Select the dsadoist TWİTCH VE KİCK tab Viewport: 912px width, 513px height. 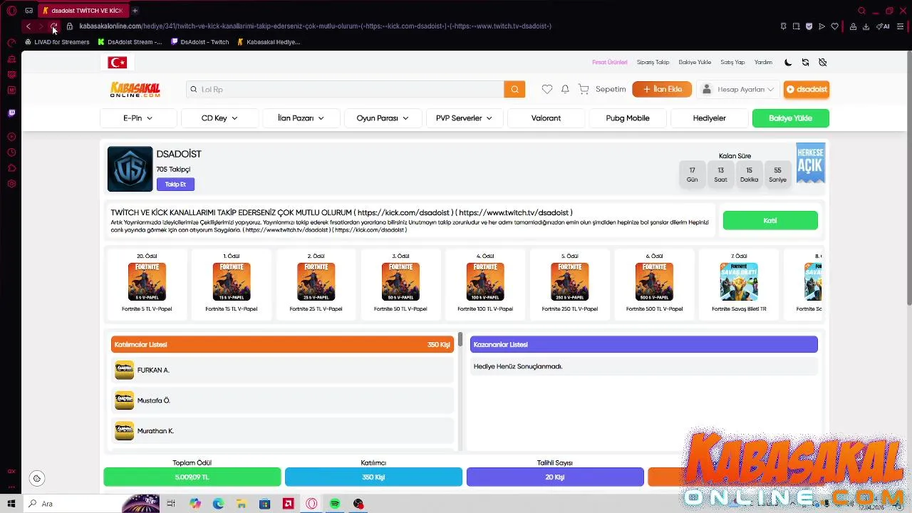[x=83, y=11]
